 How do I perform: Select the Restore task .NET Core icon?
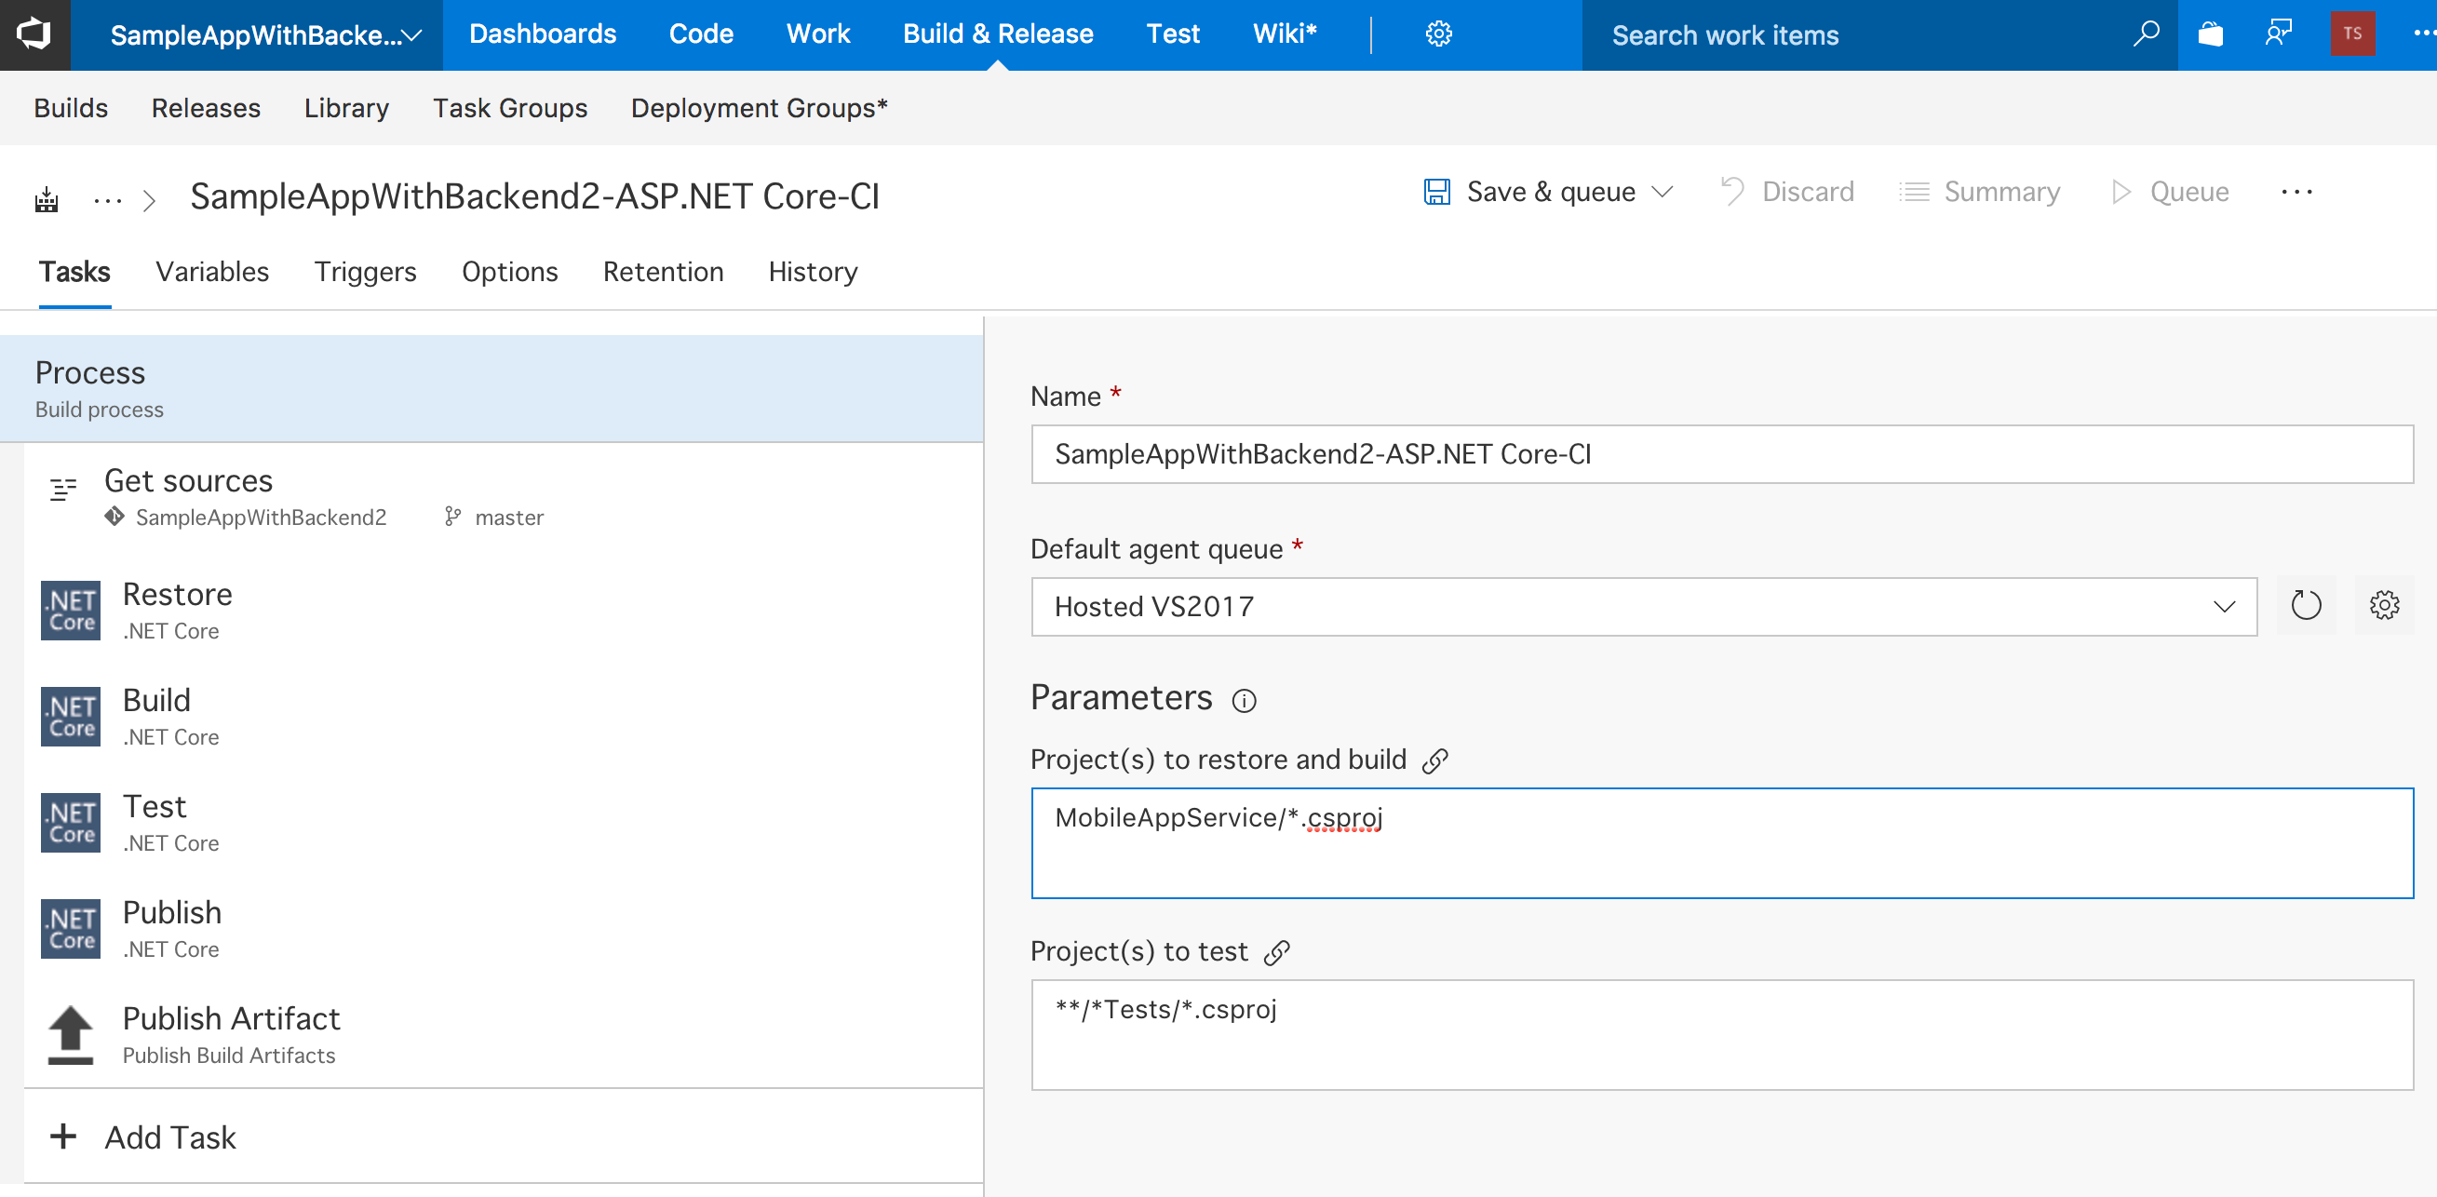click(70, 611)
